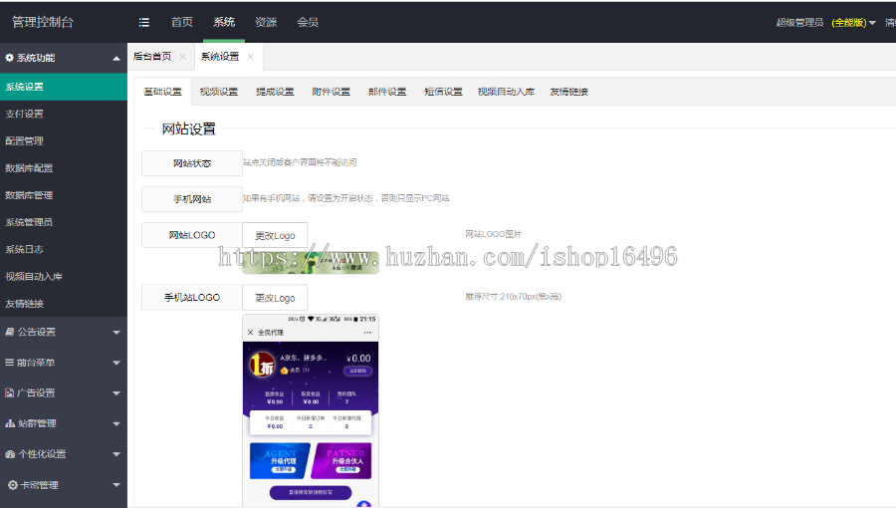Select the 基础设置 settings tab
Image resolution: width=896 pixels, height=508 pixels.
[x=163, y=92]
